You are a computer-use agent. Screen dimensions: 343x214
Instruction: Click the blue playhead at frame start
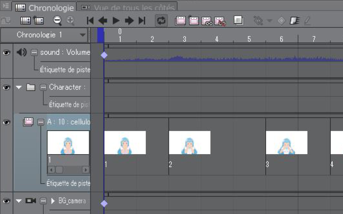click(x=100, y=35)
